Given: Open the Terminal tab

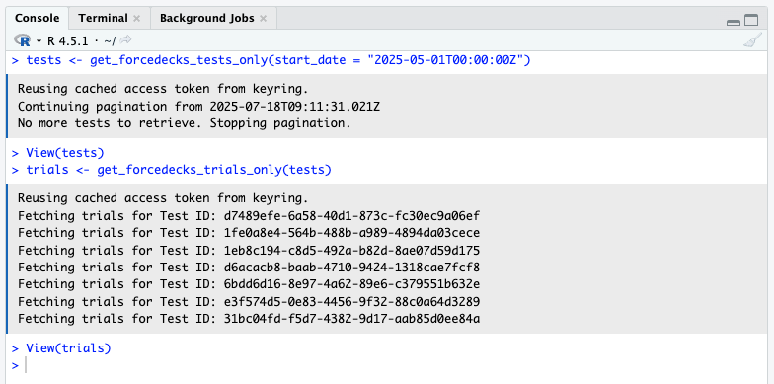Looking at the screenshot, I should pos(103,18).
